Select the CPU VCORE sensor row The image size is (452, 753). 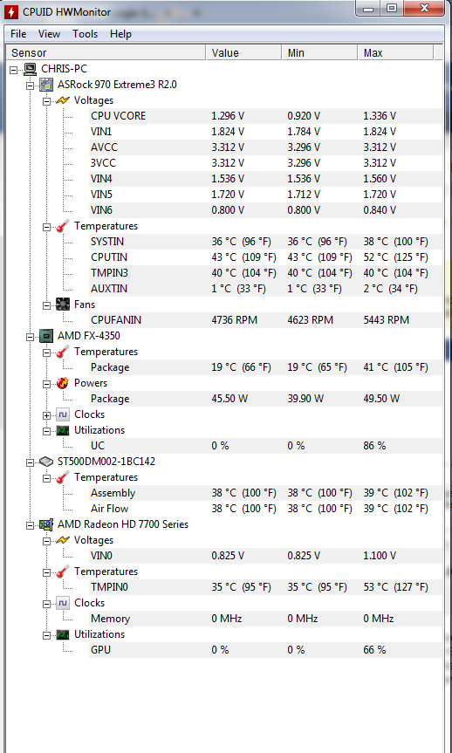[265, 116]
